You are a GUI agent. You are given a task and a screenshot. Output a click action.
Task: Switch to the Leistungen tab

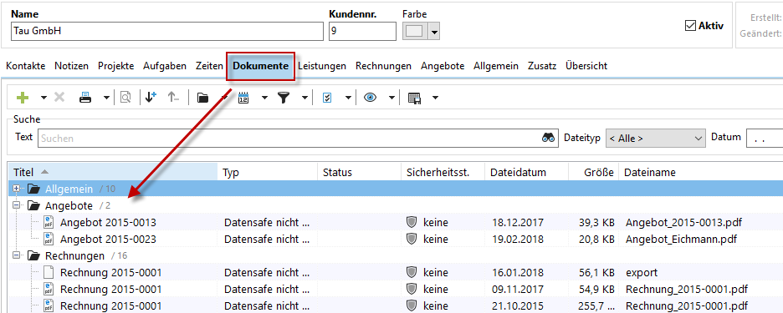[x=322, y=66]
